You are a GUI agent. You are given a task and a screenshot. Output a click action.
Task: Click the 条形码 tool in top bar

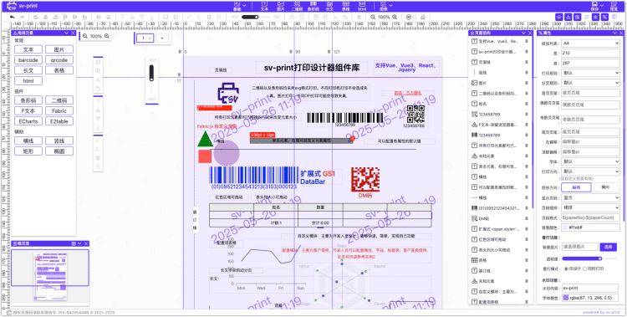(313, 6)
